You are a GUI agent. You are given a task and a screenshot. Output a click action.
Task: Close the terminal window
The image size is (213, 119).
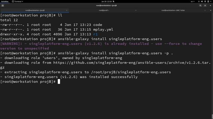pos(210,6)
